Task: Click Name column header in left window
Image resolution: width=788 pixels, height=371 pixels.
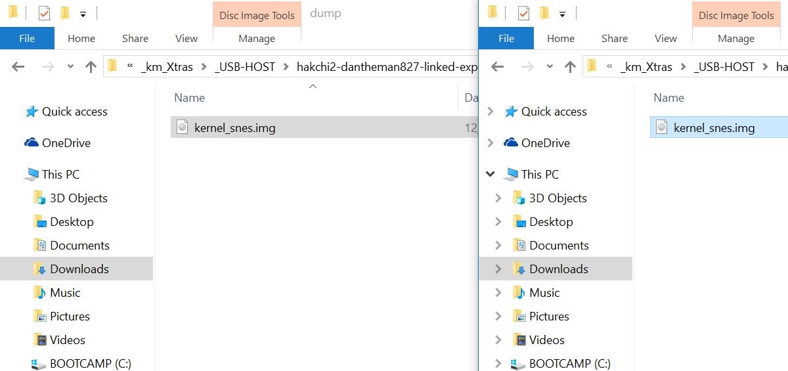Action: click(190, 98)
